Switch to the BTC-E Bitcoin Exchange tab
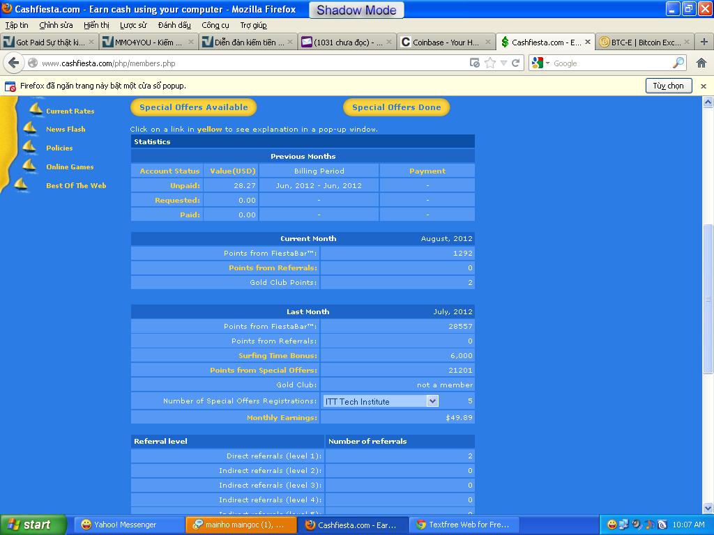 pyautogui.click(x=646, y=42)
